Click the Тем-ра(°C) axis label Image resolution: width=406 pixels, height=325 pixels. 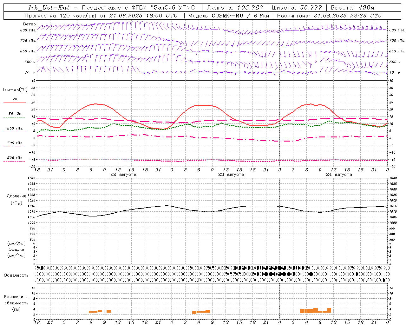coord(15,90)
